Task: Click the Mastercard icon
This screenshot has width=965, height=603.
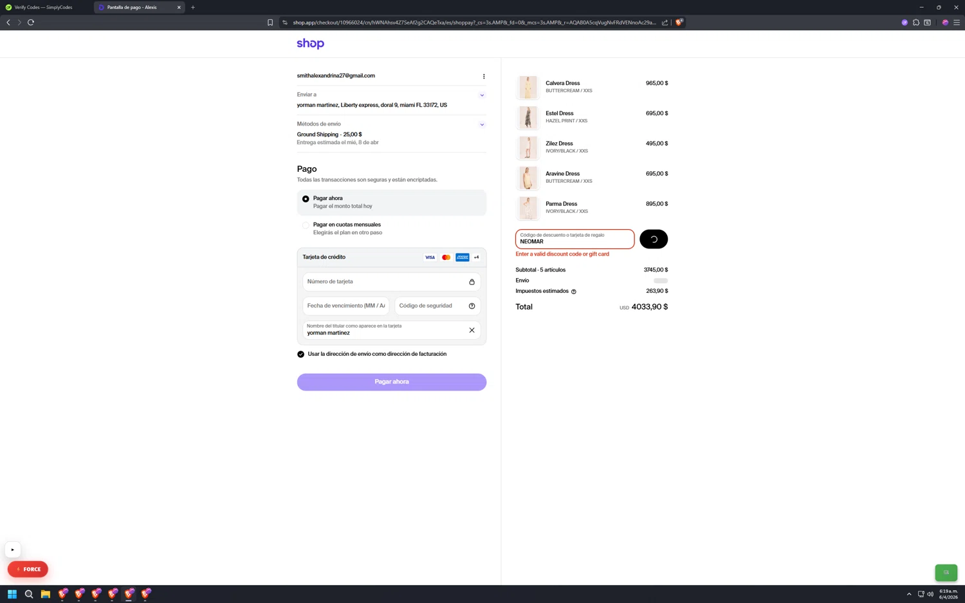Action: pyautogui.click(x=446, y=257)
